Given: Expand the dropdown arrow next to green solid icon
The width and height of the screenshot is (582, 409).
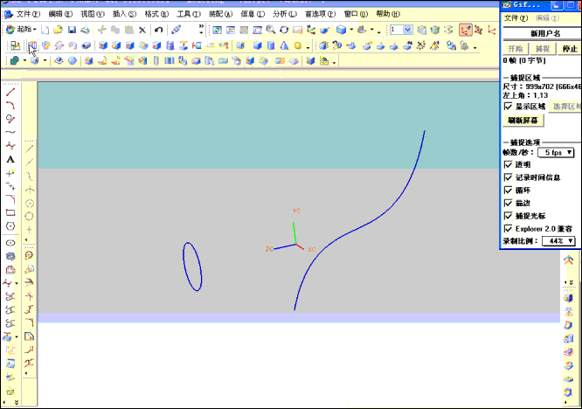Looking at the screenshot, I should pyautogui.click(x=24, y=60).
